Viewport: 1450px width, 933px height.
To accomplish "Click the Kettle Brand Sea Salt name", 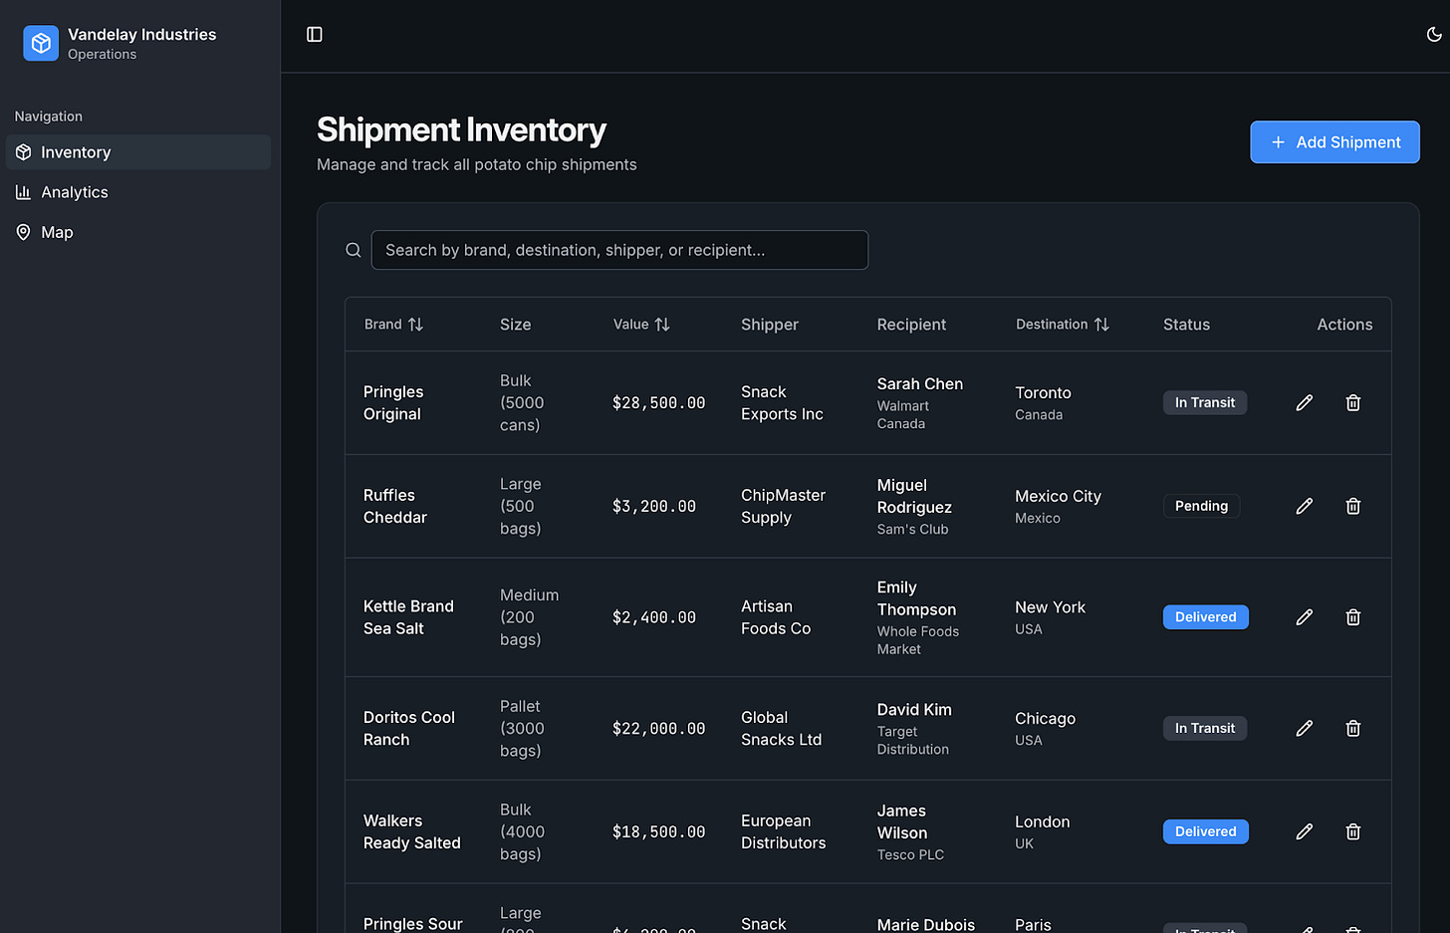I will coord(408,617).
